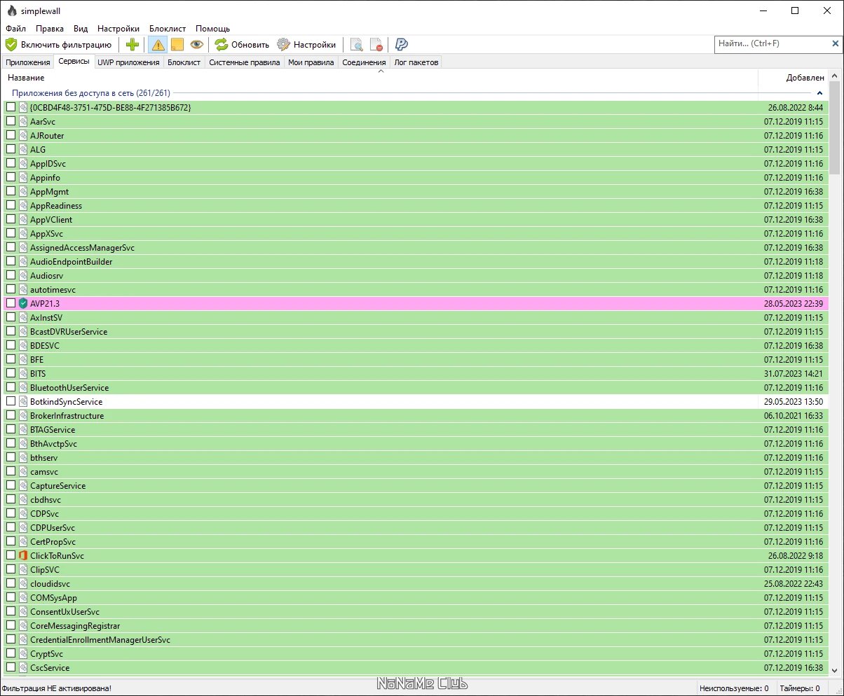The image size is (844, 696).
Task: Tick the {0CBD4F48-3751-475D-BE88-4F271385B672} checkbox
Action: [11, 107]
